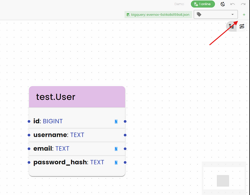Click the right connector dot of id
Viewport: 250px width, 195px height.
[125, 121]
